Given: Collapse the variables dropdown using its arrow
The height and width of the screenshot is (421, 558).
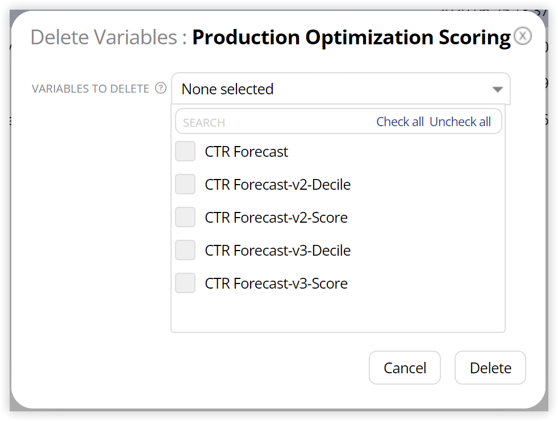Looking at the screenshot, I should [497, 90].
